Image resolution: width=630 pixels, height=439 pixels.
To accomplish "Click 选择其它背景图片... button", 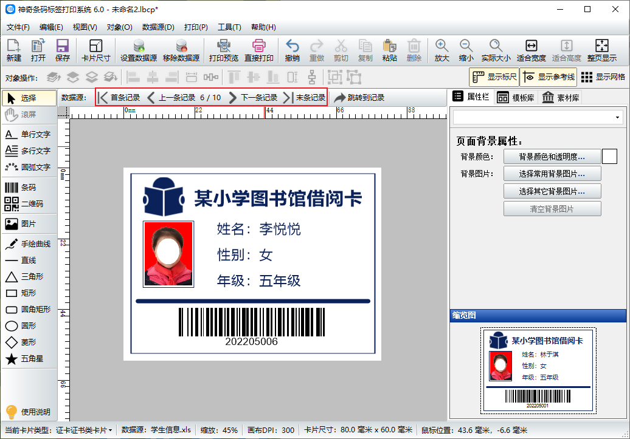I will 552,191.
